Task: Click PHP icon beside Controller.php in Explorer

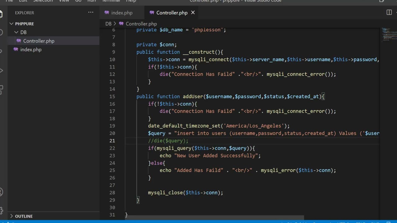Action: [x=19, y=41]
